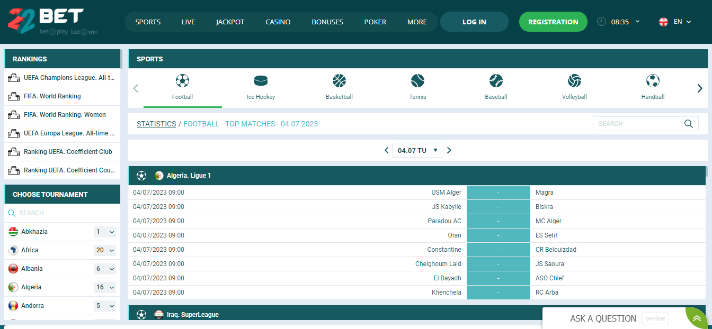Pick the Tennis ball icon
The image size is (712, 329).
(417, 81)
